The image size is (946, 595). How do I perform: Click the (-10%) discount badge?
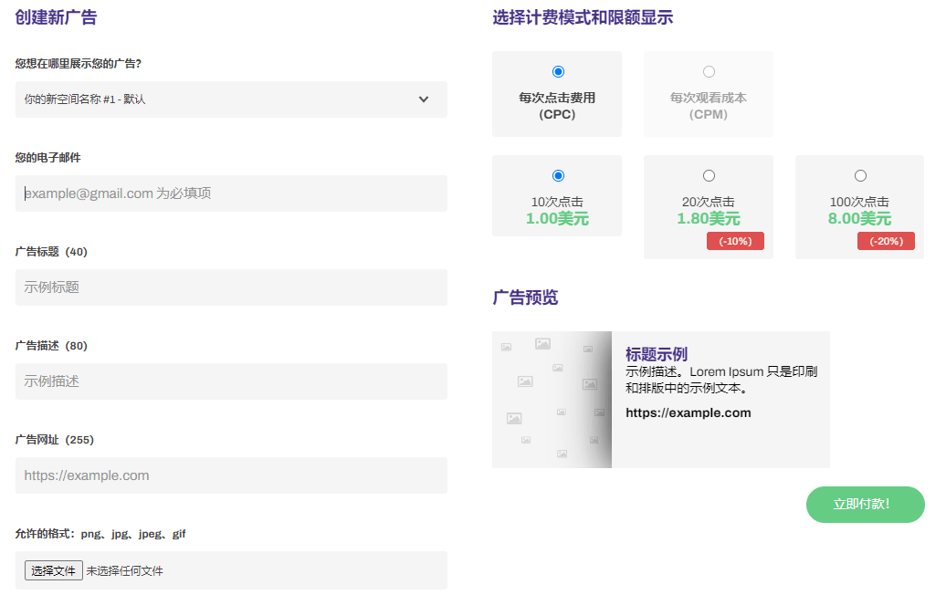click(x=735, y=241)
